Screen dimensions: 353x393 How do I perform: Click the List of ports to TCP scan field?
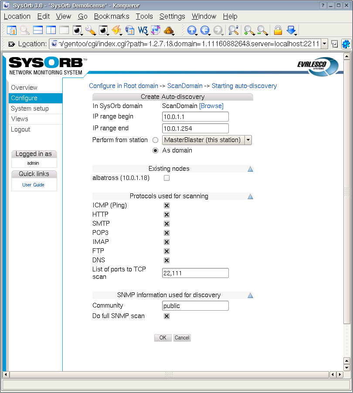click(195, 273)
